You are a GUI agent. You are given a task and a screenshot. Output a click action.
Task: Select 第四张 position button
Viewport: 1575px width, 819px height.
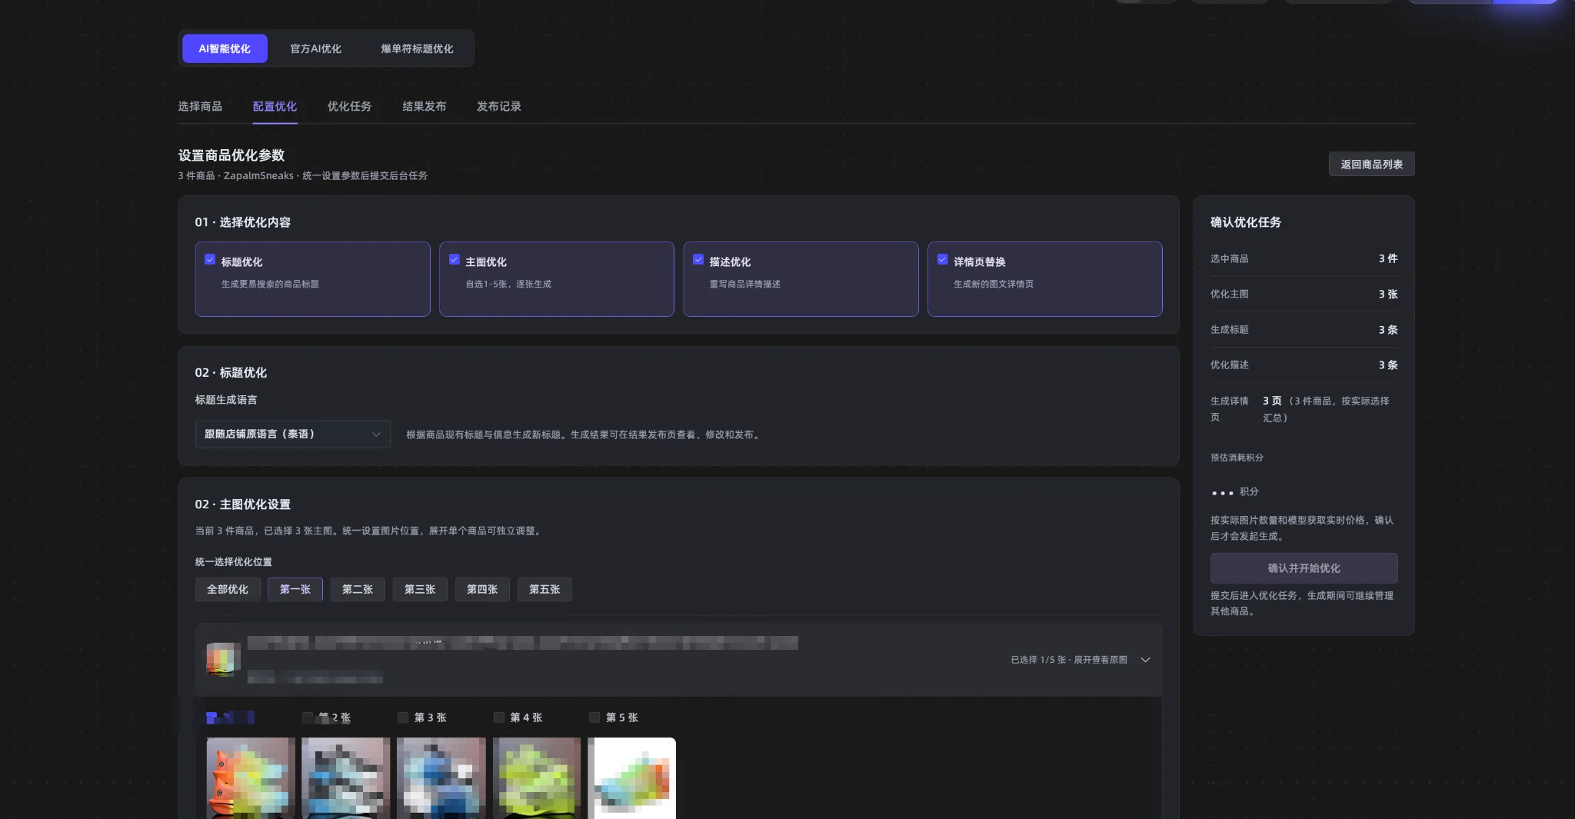coord(482,589)
